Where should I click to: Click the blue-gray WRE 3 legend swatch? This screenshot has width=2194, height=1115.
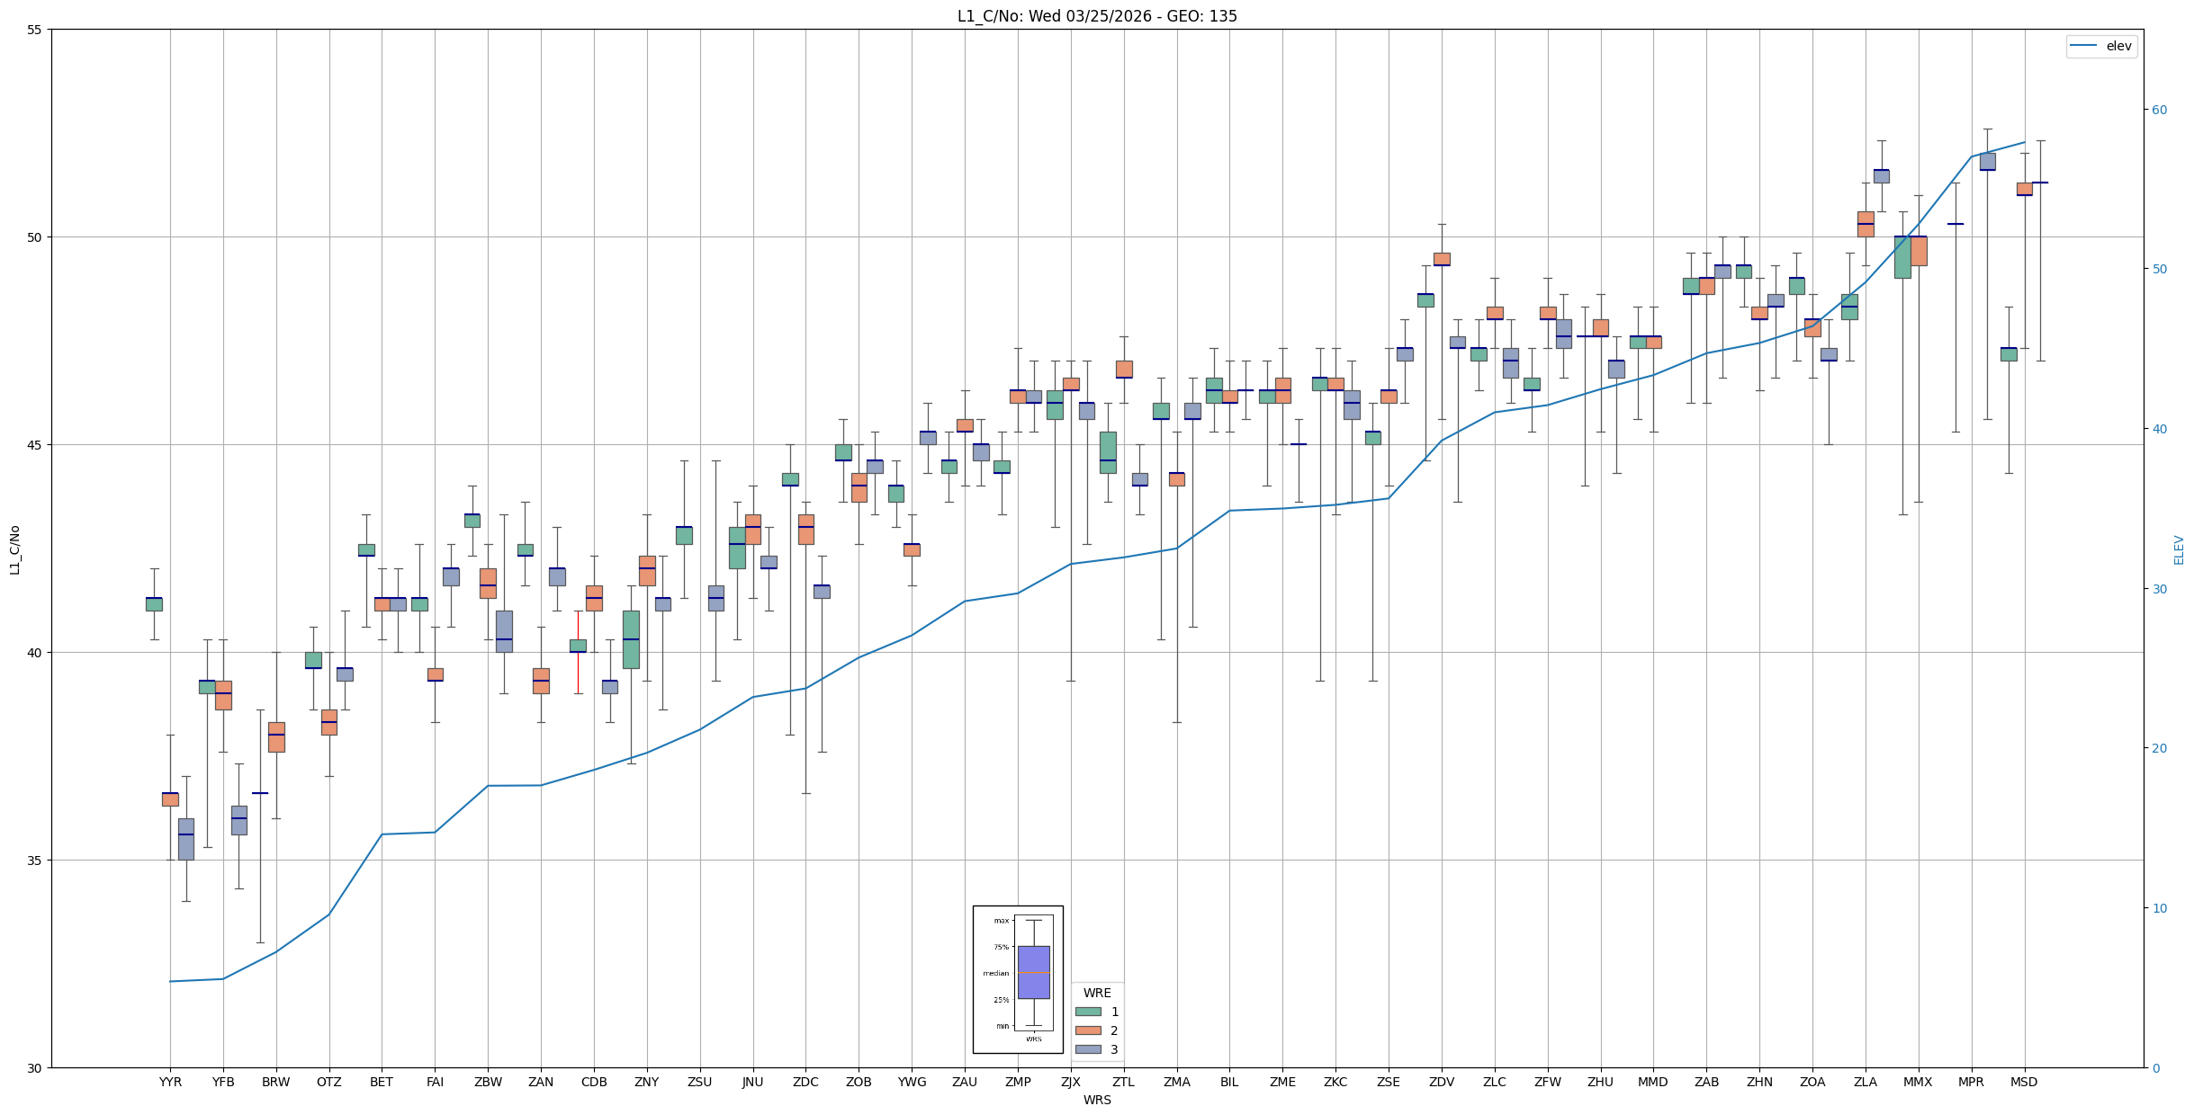[x=1088, y=1049]
